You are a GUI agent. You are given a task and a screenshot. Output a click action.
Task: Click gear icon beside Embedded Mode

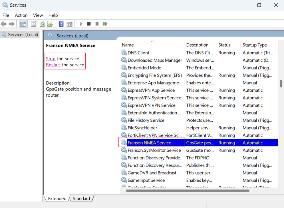[124, 68]
